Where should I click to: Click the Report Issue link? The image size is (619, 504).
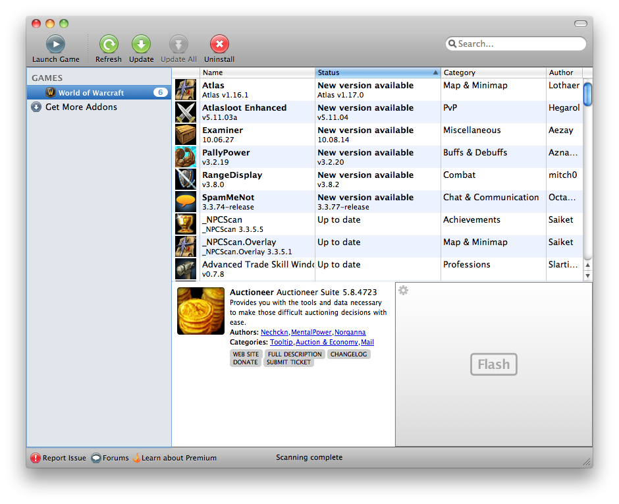[65, 458]
